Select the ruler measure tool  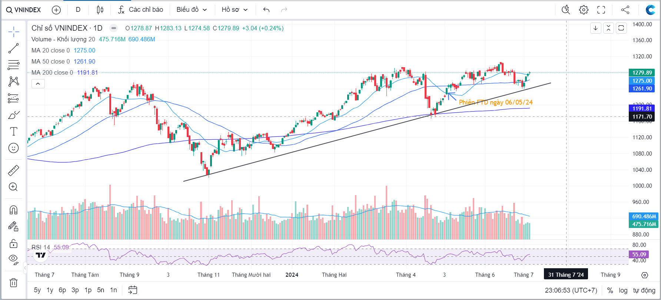[x=14, y=171]
